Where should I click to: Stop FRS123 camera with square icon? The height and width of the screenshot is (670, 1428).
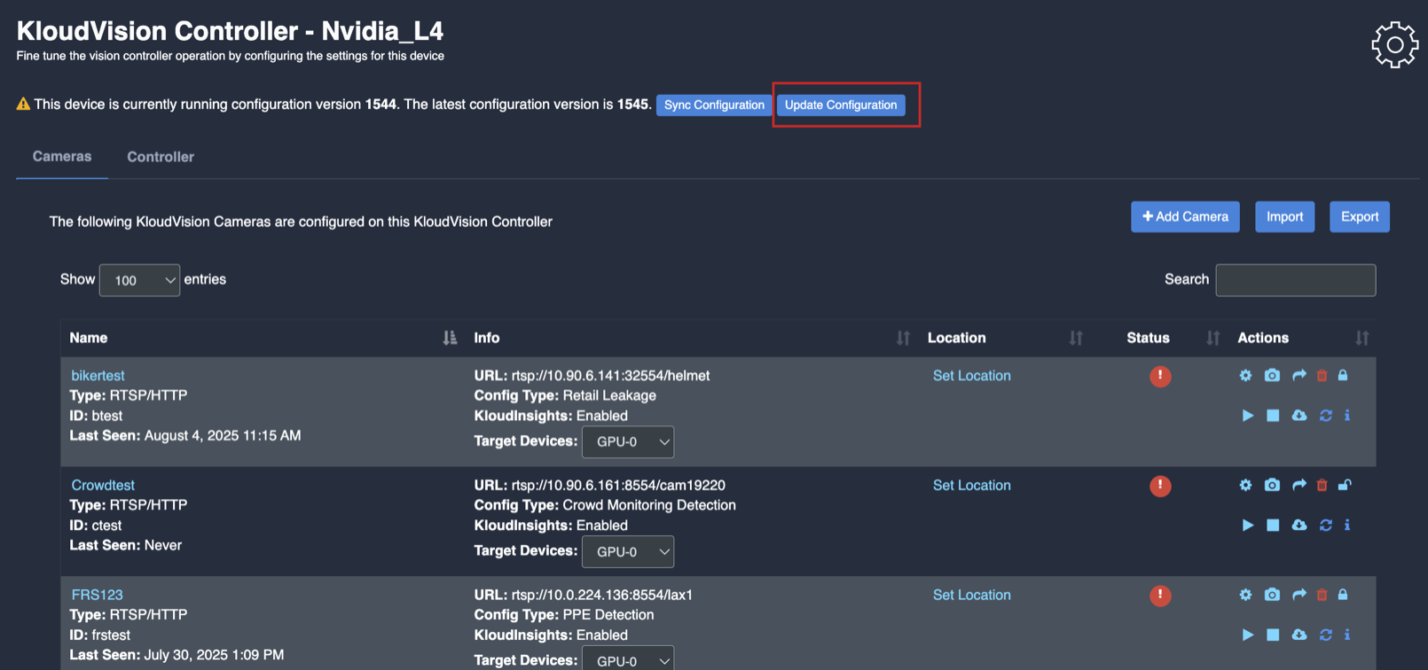click(1273, 635)
